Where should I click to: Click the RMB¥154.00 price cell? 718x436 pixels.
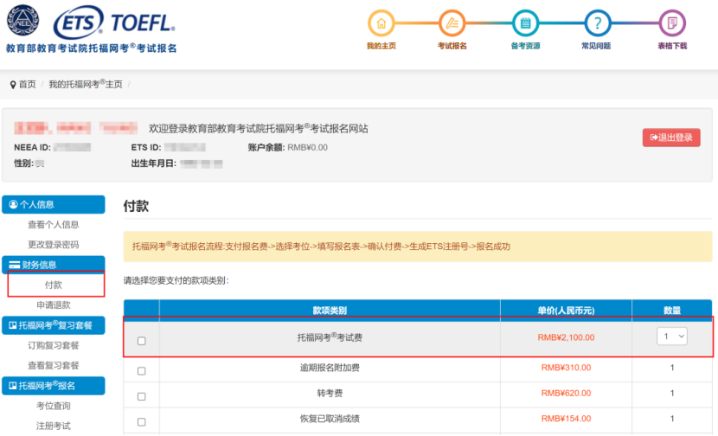click(x=566, y=419)
